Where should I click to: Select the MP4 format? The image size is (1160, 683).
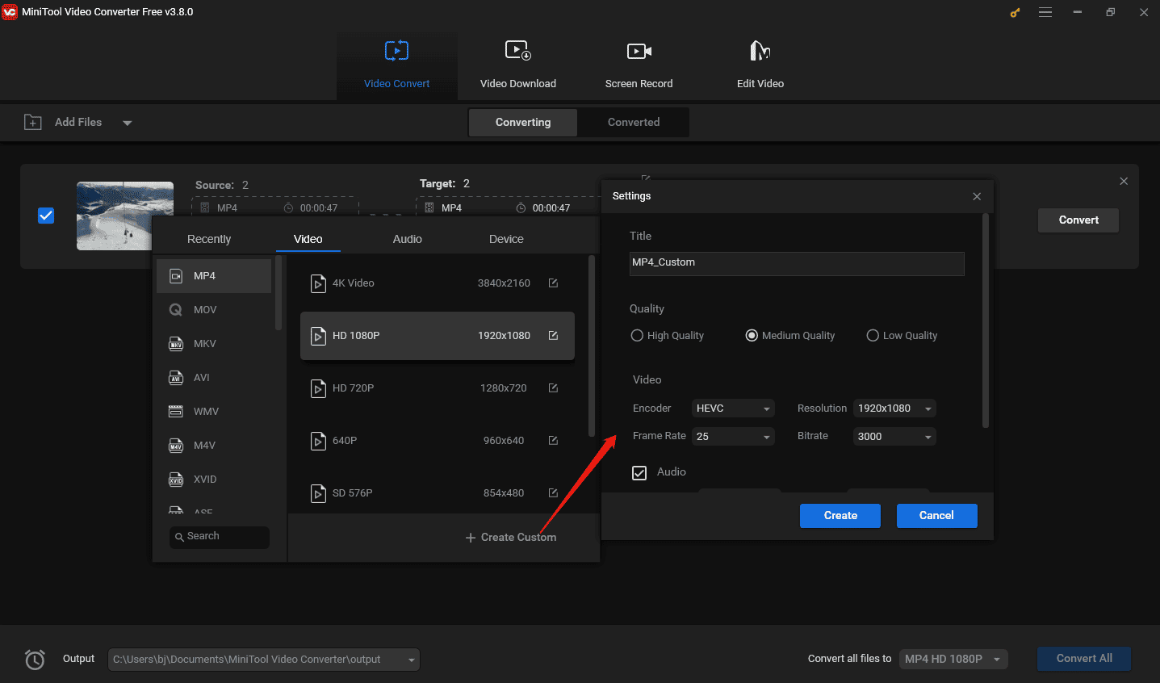click(x=214, y=276)
